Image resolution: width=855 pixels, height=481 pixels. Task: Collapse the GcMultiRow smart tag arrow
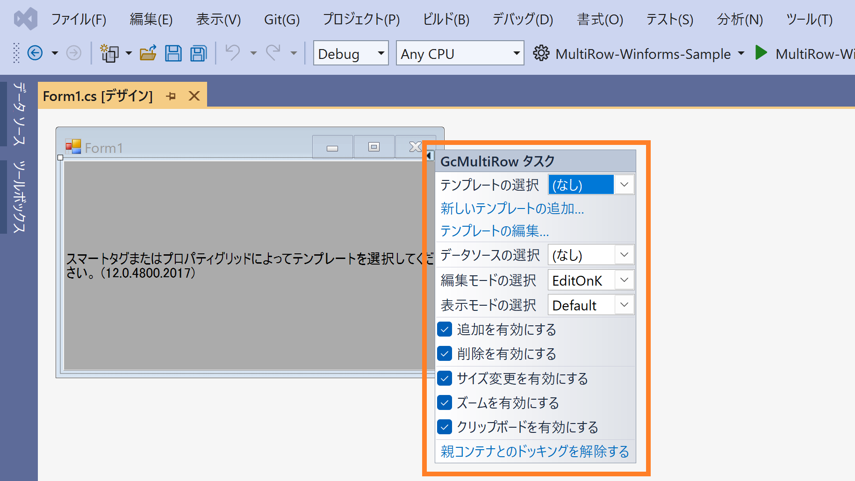pos(430,155)
